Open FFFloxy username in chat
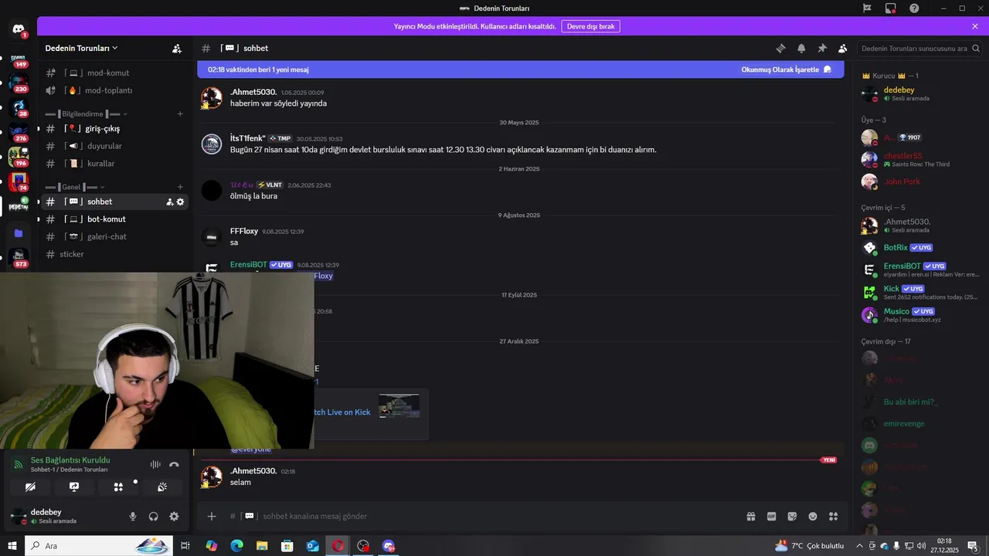 point(244,231)
